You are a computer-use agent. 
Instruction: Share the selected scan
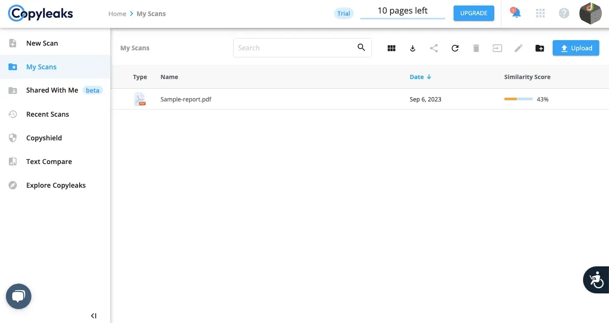433,48
